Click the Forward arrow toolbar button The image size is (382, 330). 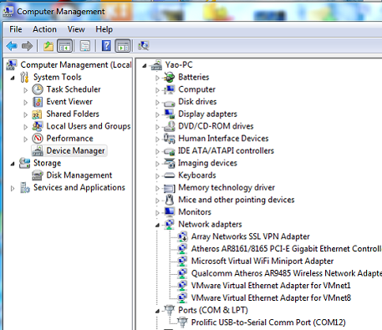[x=27, y=46]
